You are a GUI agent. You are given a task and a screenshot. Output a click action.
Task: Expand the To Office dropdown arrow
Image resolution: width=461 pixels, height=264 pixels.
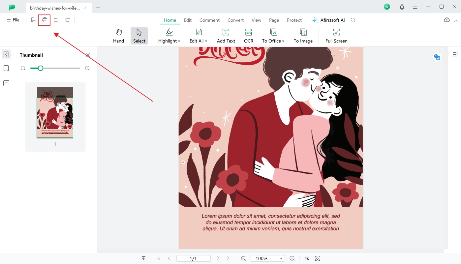[283, 41]
